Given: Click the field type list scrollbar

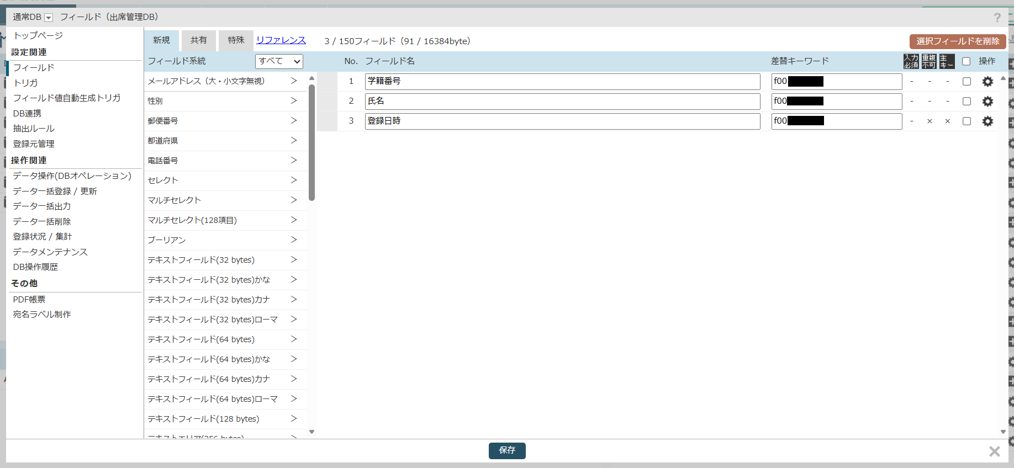Looking at the screenshot, I should (x=311, y=143).
